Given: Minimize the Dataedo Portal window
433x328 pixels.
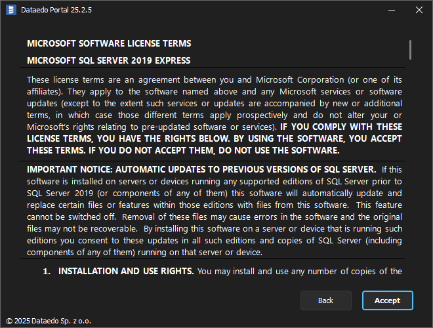Looking at the screenshot, I should (x=391, y=10).
